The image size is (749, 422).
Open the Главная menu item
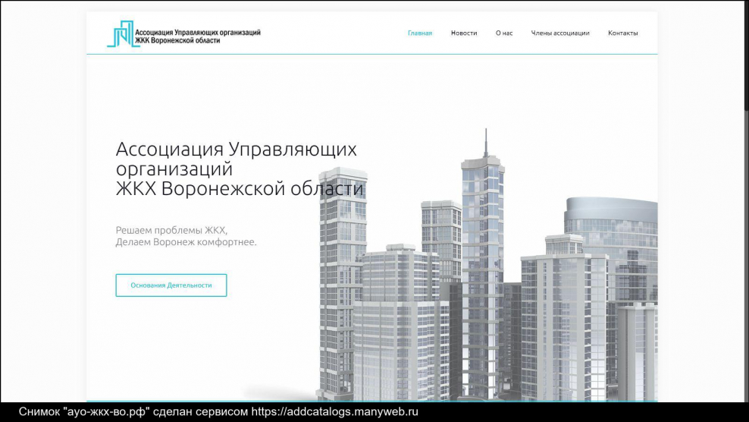click(x=419, y=33)
